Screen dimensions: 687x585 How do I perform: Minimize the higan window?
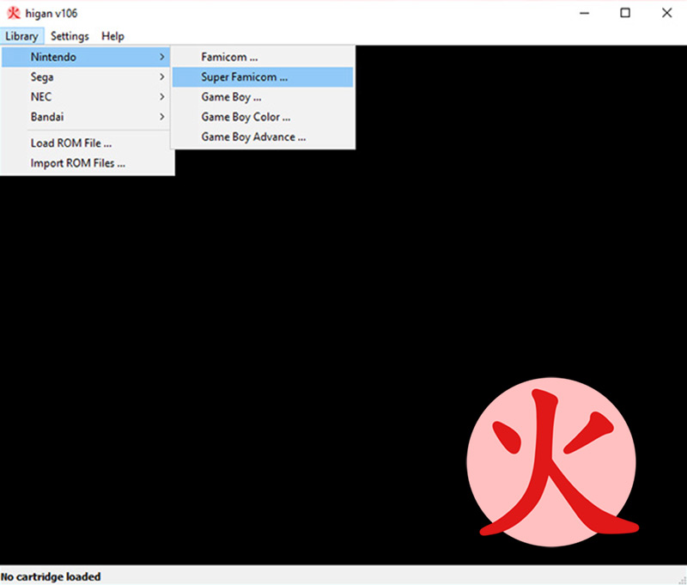click(x=584, y=13)
